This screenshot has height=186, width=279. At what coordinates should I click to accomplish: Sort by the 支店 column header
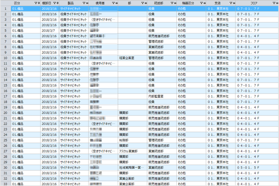coord(217,3)
